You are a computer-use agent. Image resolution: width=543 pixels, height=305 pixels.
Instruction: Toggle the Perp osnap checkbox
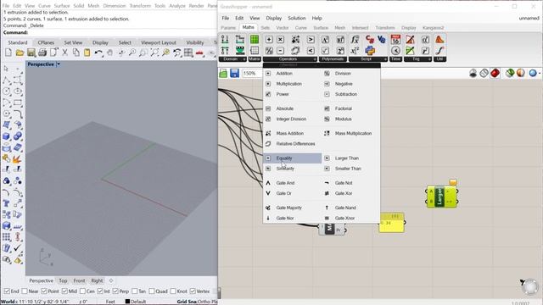(115, 291)
